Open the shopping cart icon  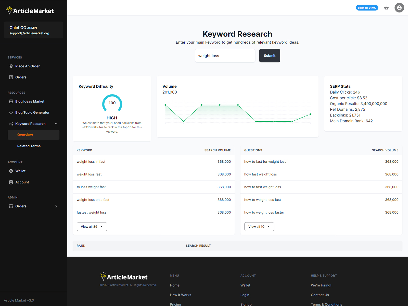(x=386, y=8)
